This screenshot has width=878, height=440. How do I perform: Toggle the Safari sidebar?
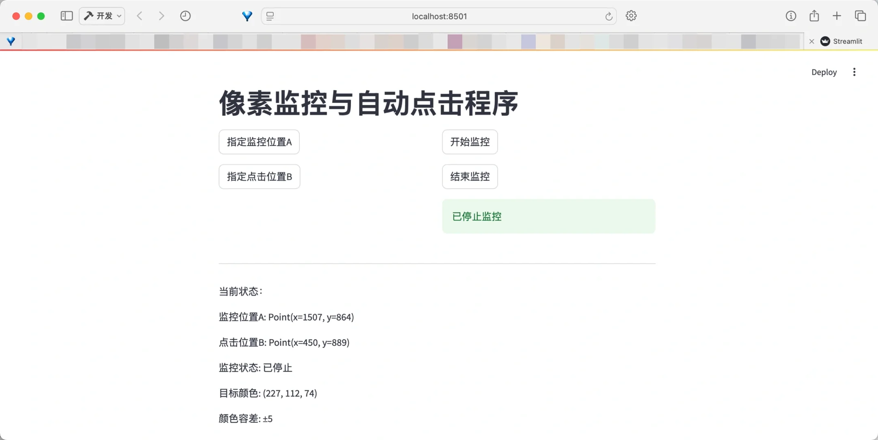pos(66,16)
